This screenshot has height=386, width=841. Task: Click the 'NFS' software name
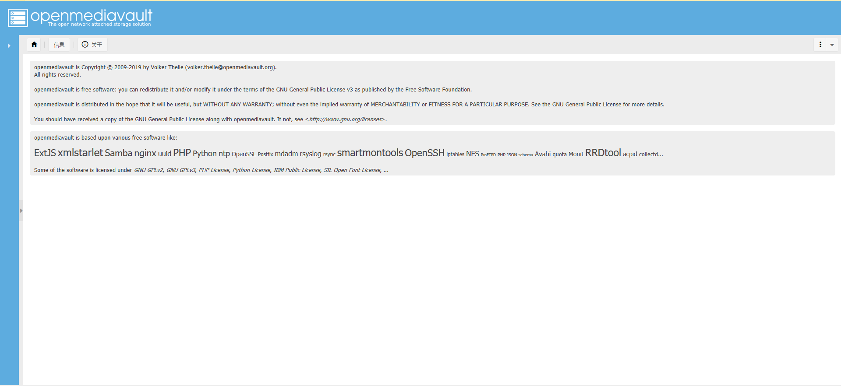pyautogui.click(x=472, y=154)
